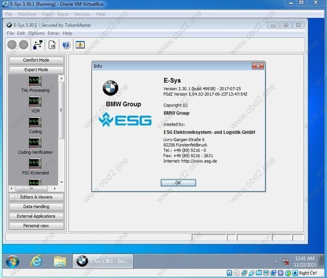Click 'ESG Elektroniksystem- und Logistik-GmbH' text
The width and height of the screenshot is (327, 278).
tap(209, 132)
